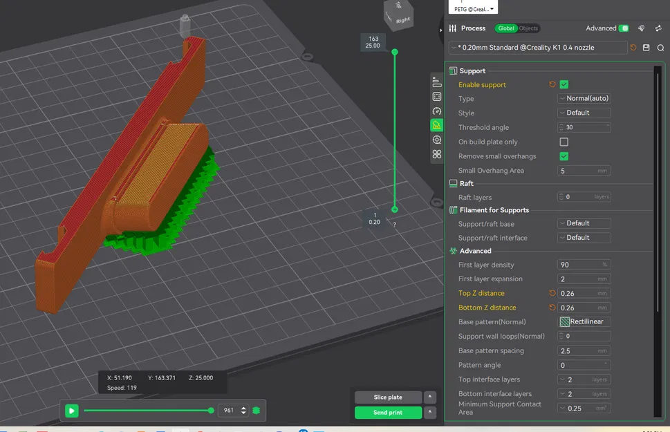Click the Filament for Supports section icon
This screenshot has width=670, height=432.
point(454,210)
